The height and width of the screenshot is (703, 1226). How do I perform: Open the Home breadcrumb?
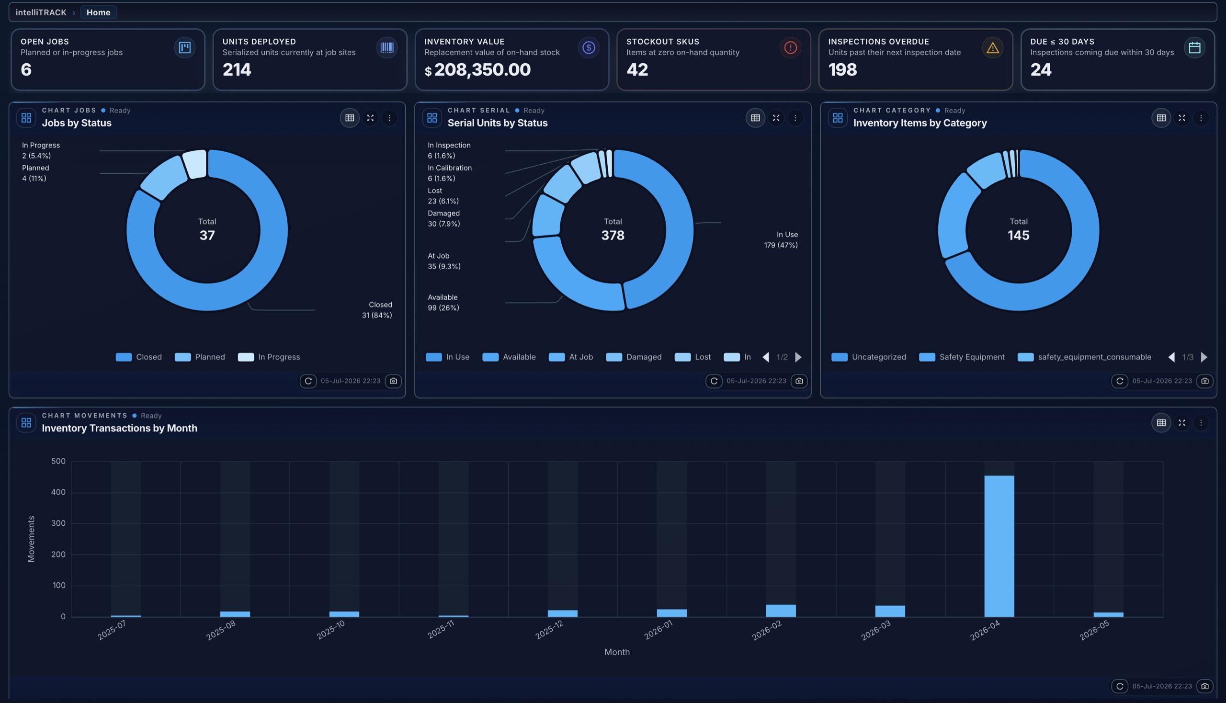point(99,12)
